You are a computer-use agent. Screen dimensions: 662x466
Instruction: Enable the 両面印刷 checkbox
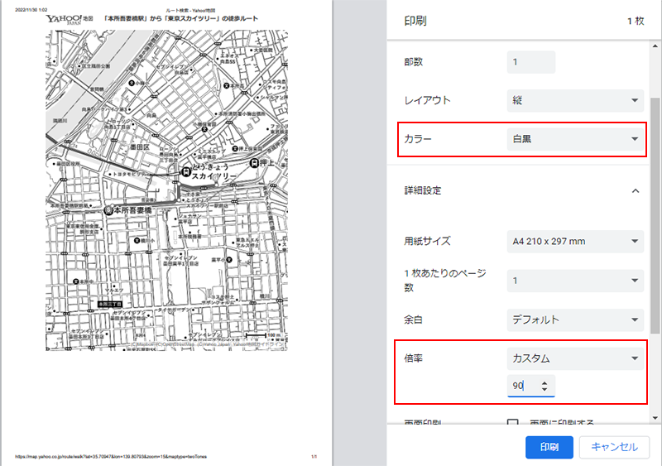(513, 423)
